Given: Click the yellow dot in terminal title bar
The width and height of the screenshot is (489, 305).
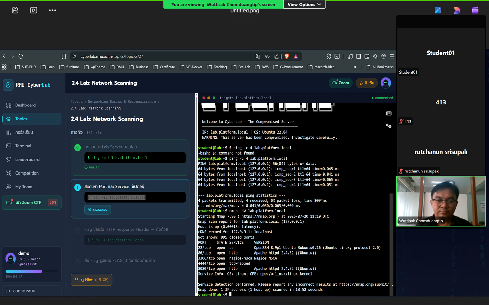Looking at the screenshot, I should (x=209, y=98).
